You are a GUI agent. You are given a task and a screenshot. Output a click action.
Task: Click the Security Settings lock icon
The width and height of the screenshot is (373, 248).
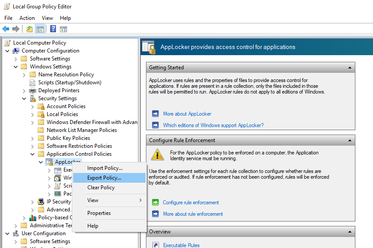click(33, 98)
